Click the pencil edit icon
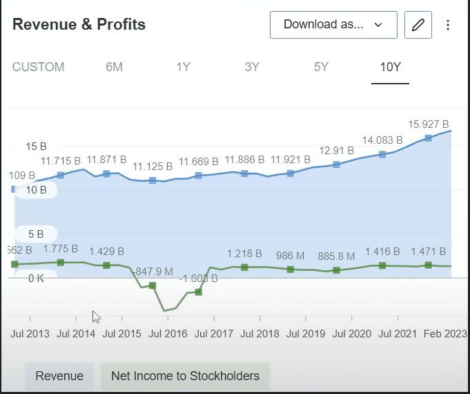Viewport: 470px width, 394px height. pos(418,25)
